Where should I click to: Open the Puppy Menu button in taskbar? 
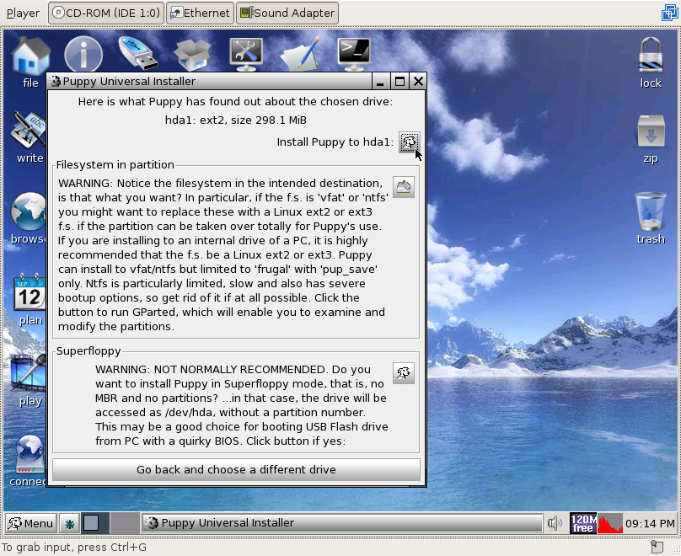(30, 523)
